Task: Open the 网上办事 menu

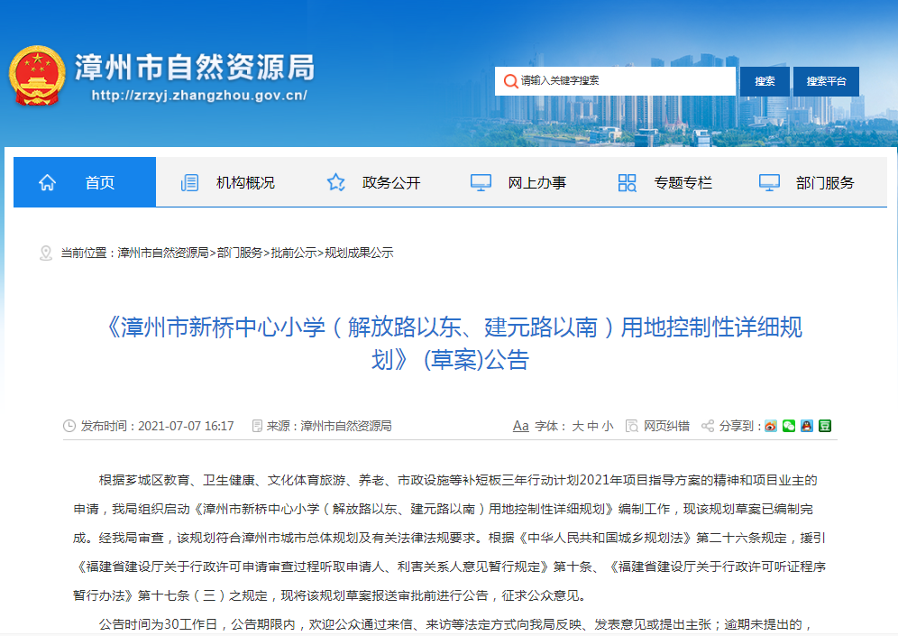Action: click(x=536, y=182)
